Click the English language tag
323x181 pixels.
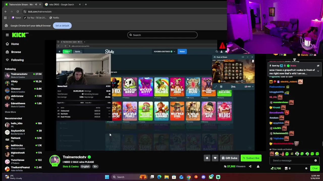tap(85, 166)
